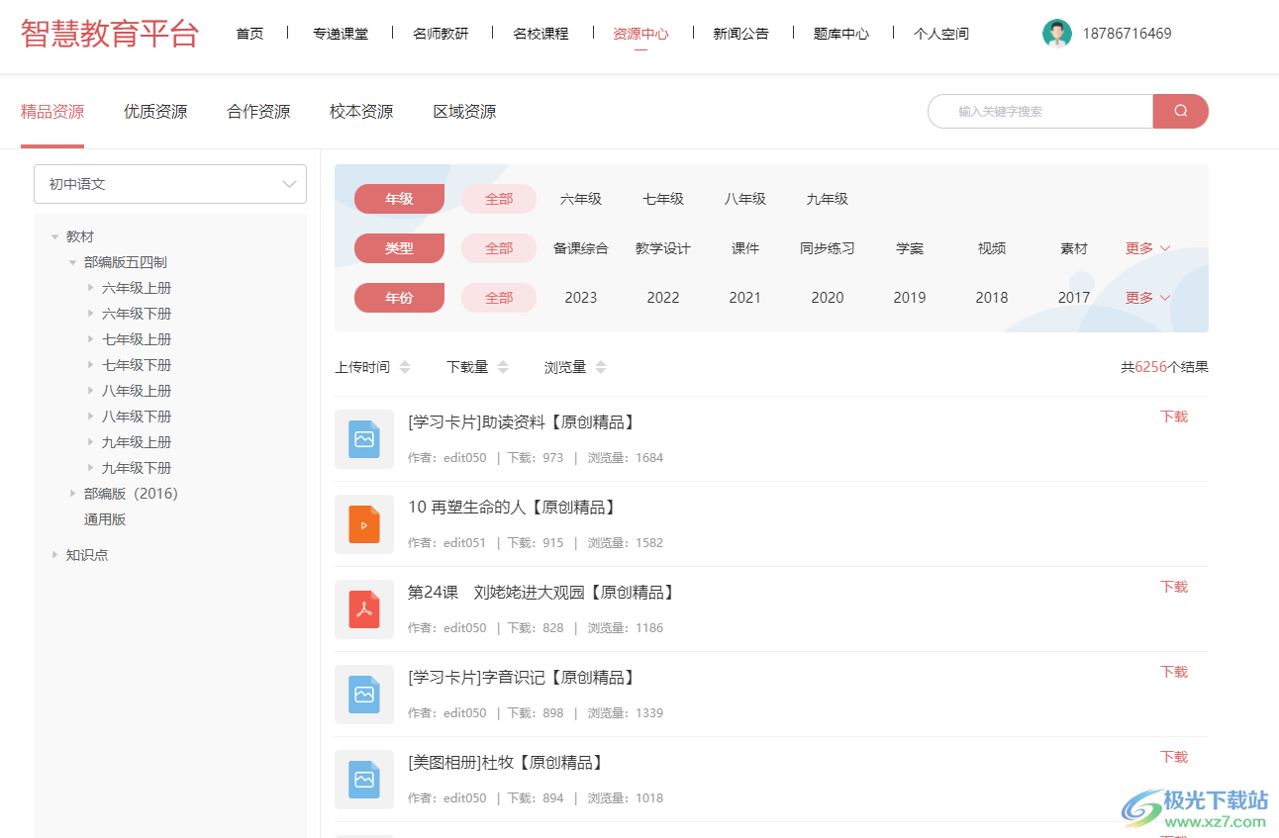The height and width of the screenshot is (838, 1279).
Task: Open the 专递课堂 nav item
Action: coord(341,34)
